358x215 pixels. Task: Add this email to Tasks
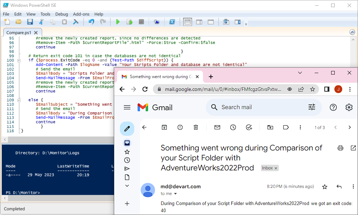pos(249,127)
